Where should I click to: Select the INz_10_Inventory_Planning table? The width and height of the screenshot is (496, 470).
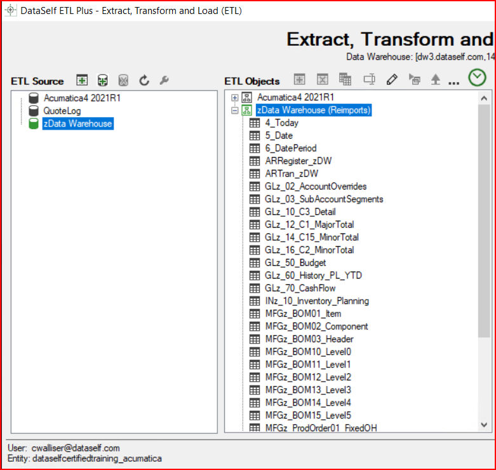click(316, 301)
